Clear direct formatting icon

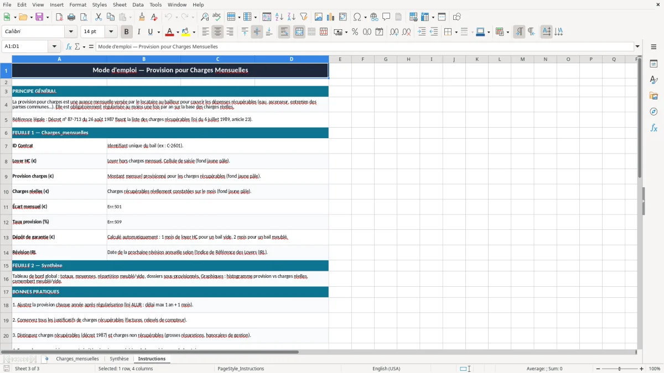click(x=154, y=17)
